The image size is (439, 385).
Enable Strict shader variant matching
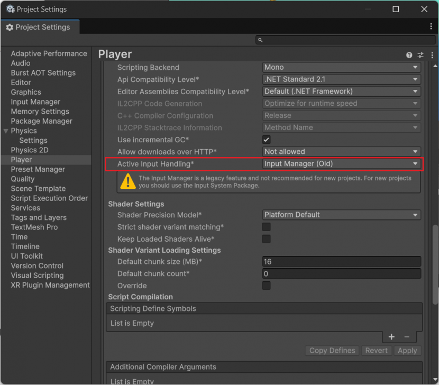coord(266,227)
